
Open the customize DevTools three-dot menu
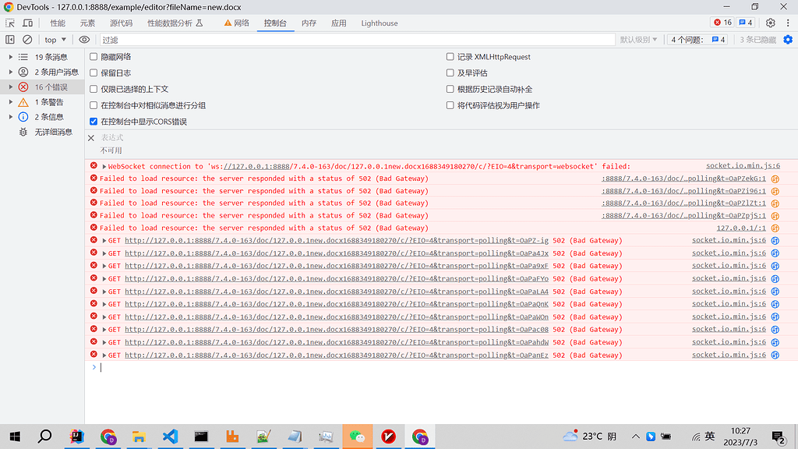point(789,23)
